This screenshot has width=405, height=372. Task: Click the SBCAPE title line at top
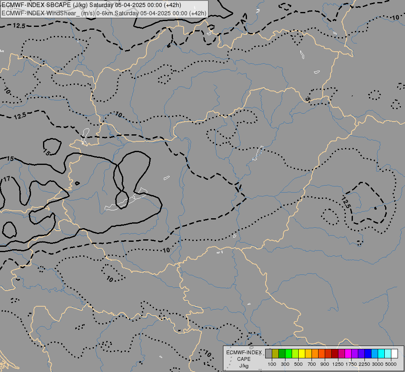91,5
